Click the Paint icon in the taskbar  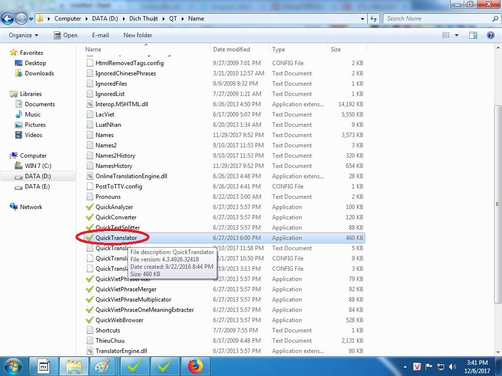point(103,366)
